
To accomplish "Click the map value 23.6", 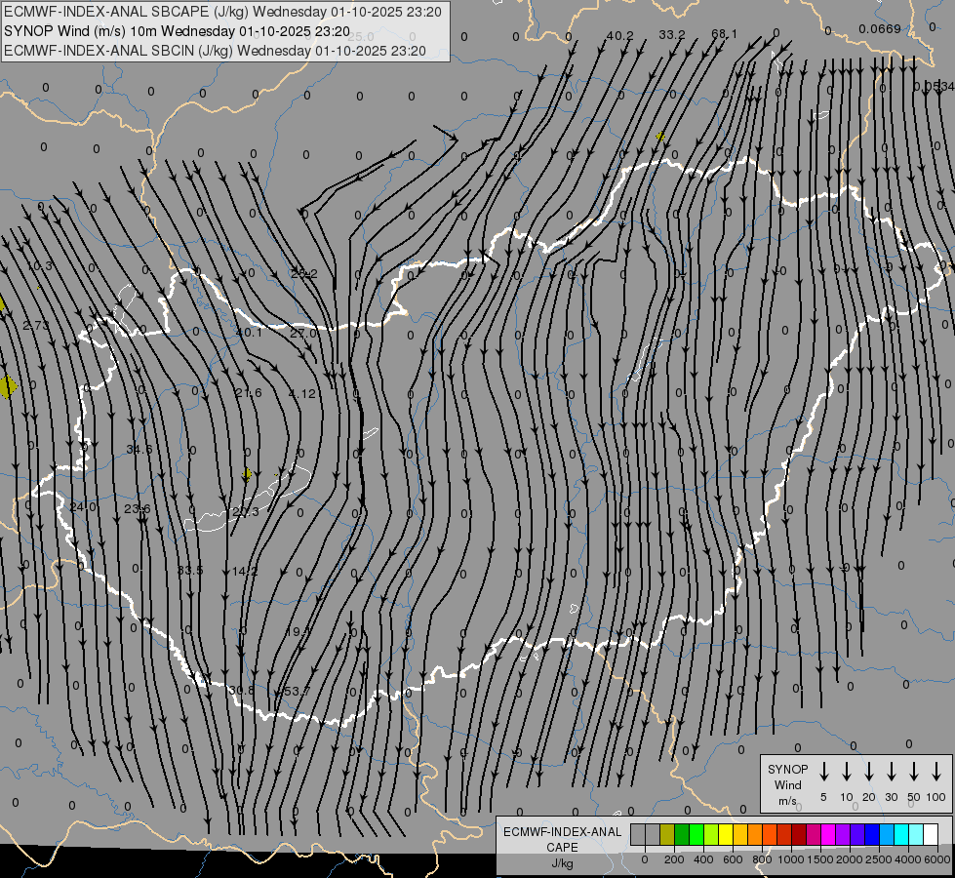I will coord(137,509).
